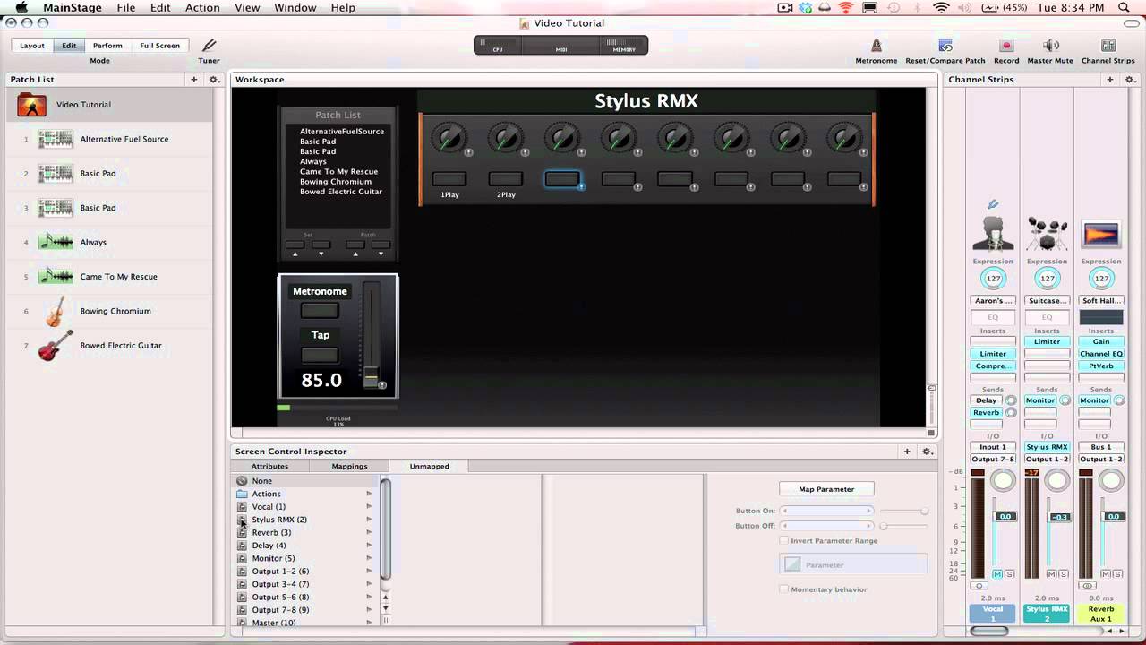Open the File menu

click(x=126, y=7)
